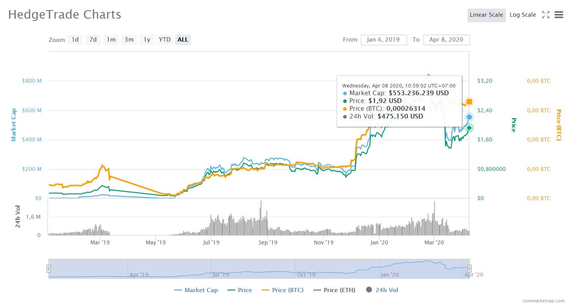Set zoom to 1m
This screenshot has width=569, height=305.
111,40
